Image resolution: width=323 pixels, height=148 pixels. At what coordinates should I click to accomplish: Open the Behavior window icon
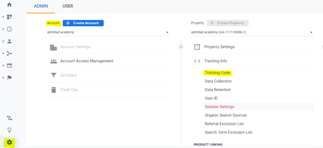9,66
